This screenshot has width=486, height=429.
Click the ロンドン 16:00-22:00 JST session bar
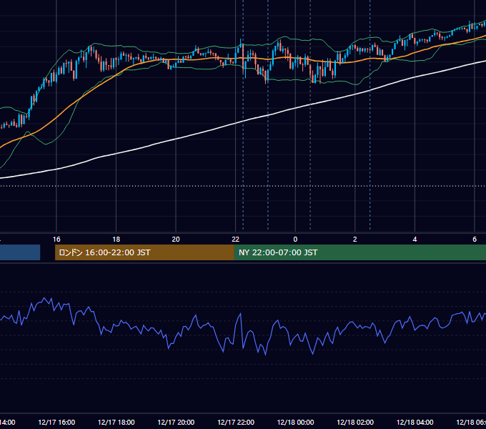coord(144,252)
